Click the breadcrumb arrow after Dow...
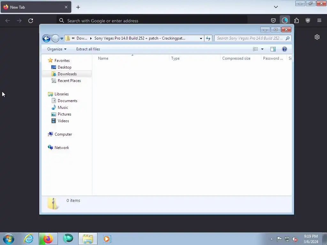 [x=91, y=38]
